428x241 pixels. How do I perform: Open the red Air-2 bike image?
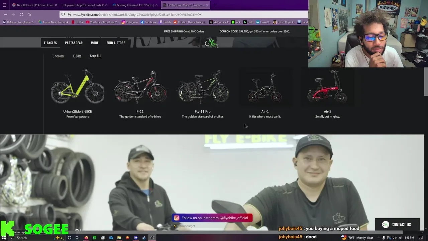[x=327, y=87]
